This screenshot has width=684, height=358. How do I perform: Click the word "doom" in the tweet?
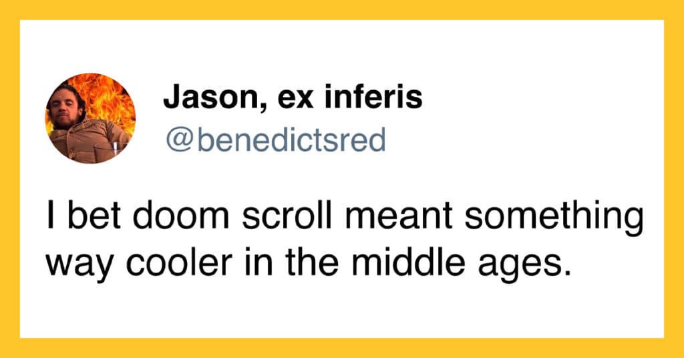click(x=180, y=216)
